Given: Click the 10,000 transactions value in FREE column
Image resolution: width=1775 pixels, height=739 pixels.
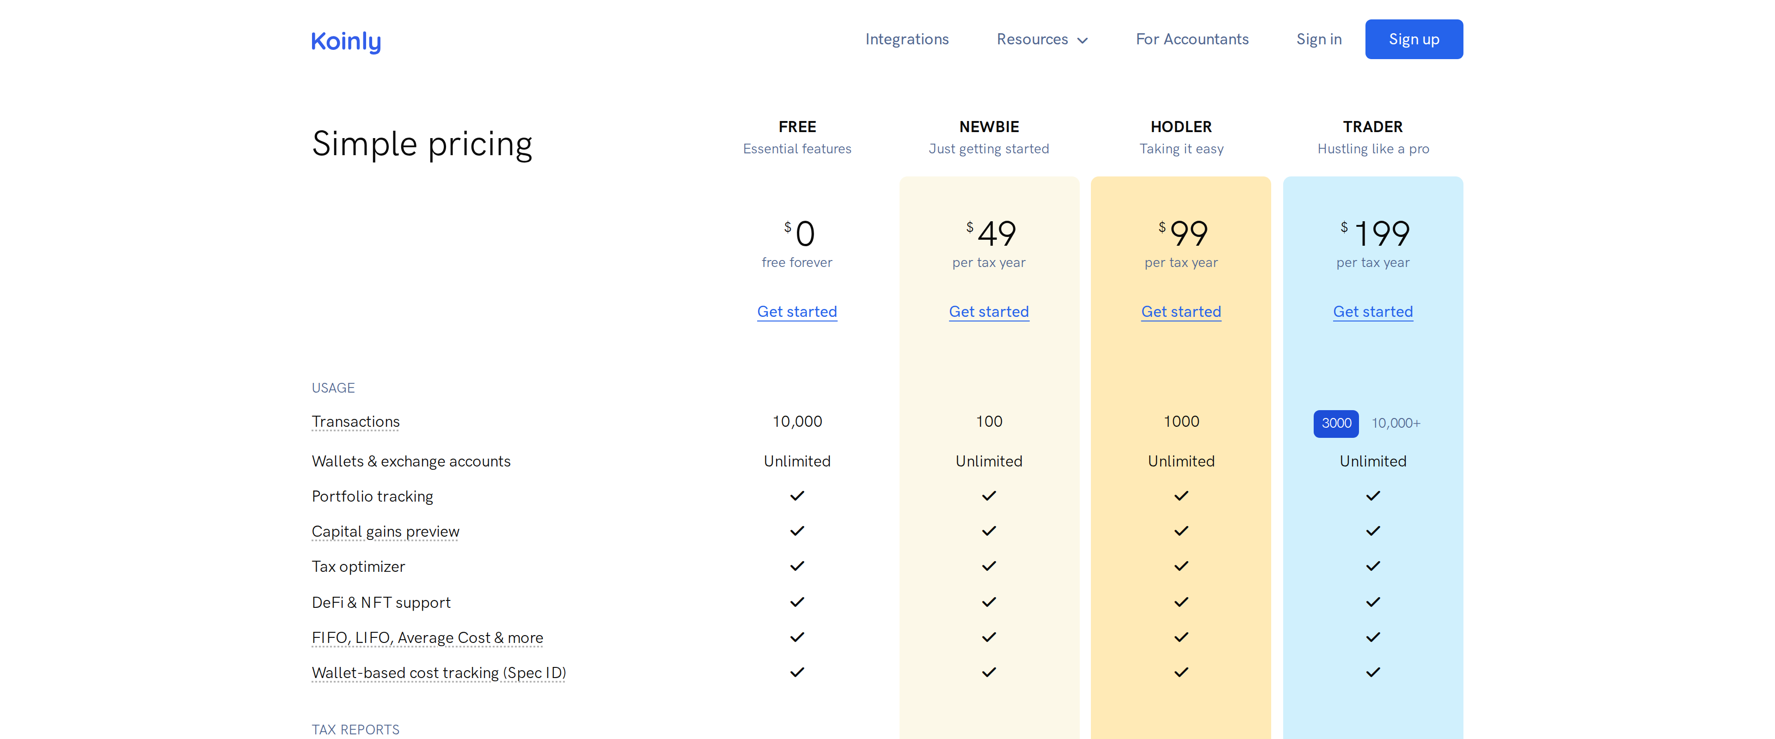Looking at the screenshot, I should (x=797, y=422).
